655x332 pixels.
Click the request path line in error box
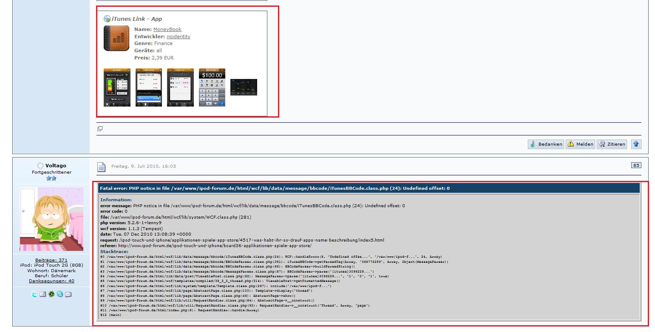point(242,240)
